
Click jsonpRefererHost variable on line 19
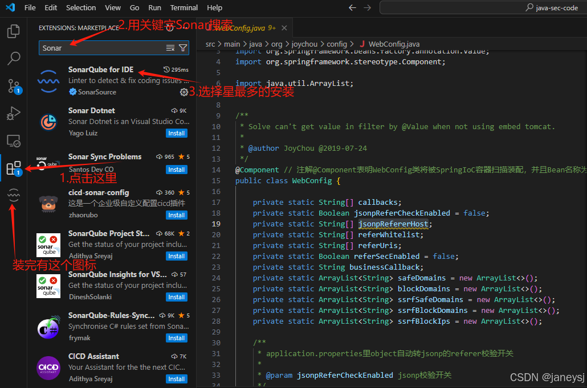[393, 224]
